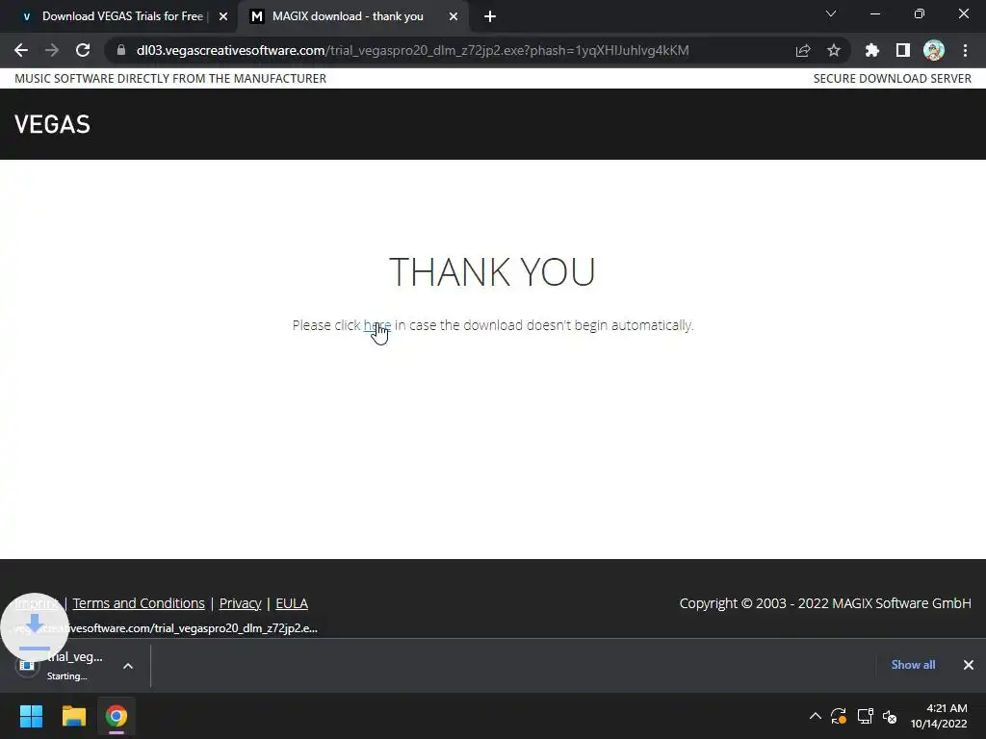The height and width of the screenshot is (739, 986).
Task: Switch to Download VEGAS Trials tab
Action: [122, 16]
